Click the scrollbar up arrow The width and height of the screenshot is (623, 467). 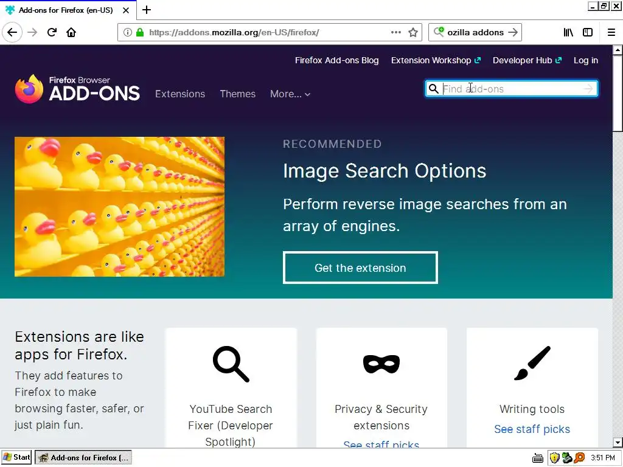pos(618,50)
